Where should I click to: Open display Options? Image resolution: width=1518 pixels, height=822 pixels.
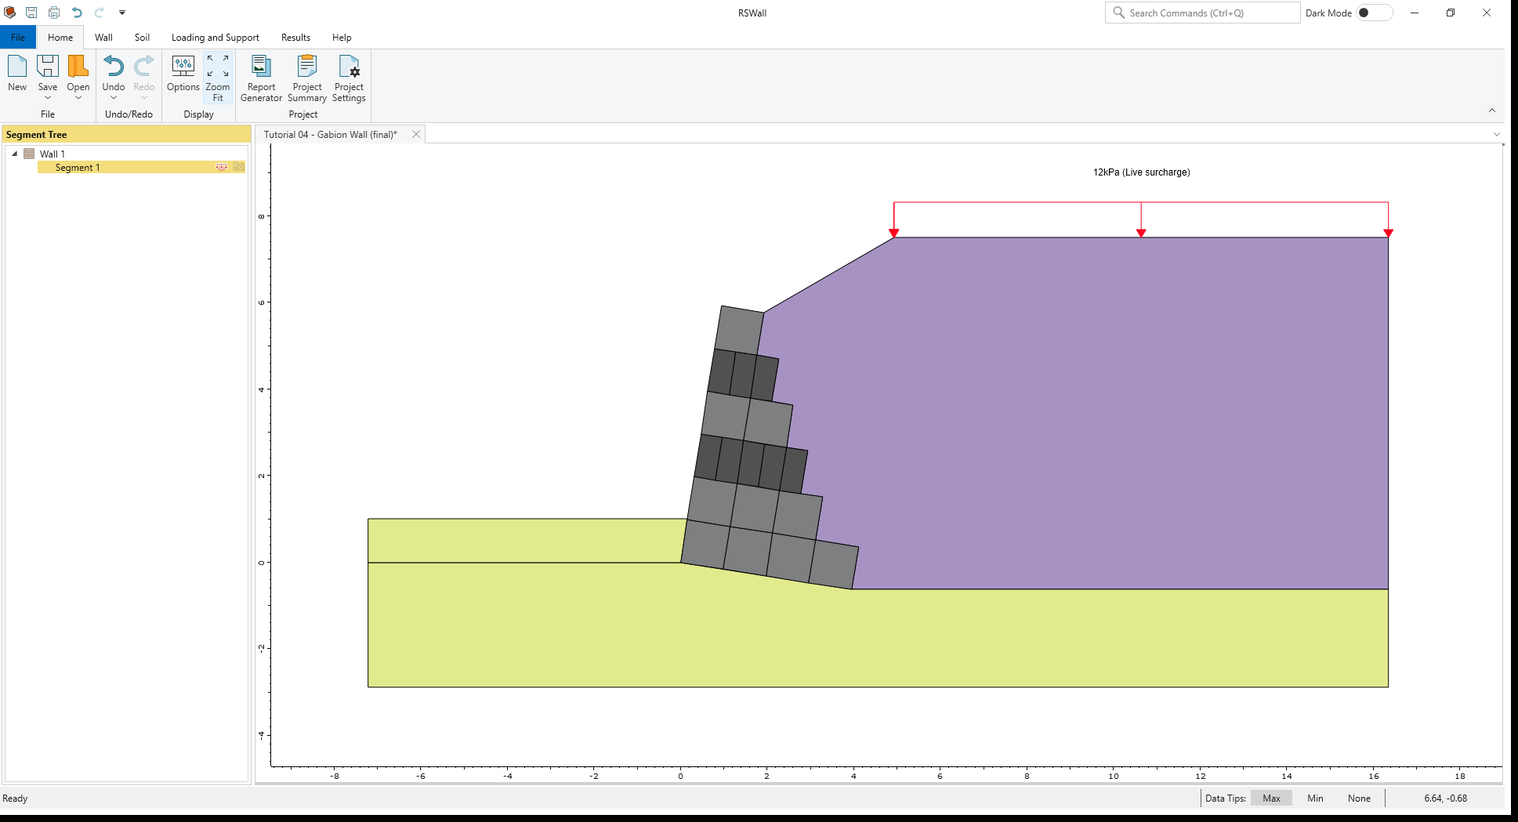pos(183,74)
